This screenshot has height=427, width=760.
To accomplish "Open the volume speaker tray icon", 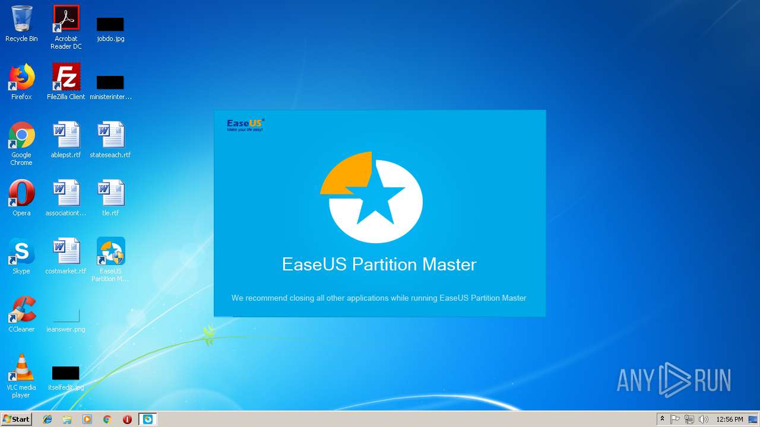I will (704, 419).
